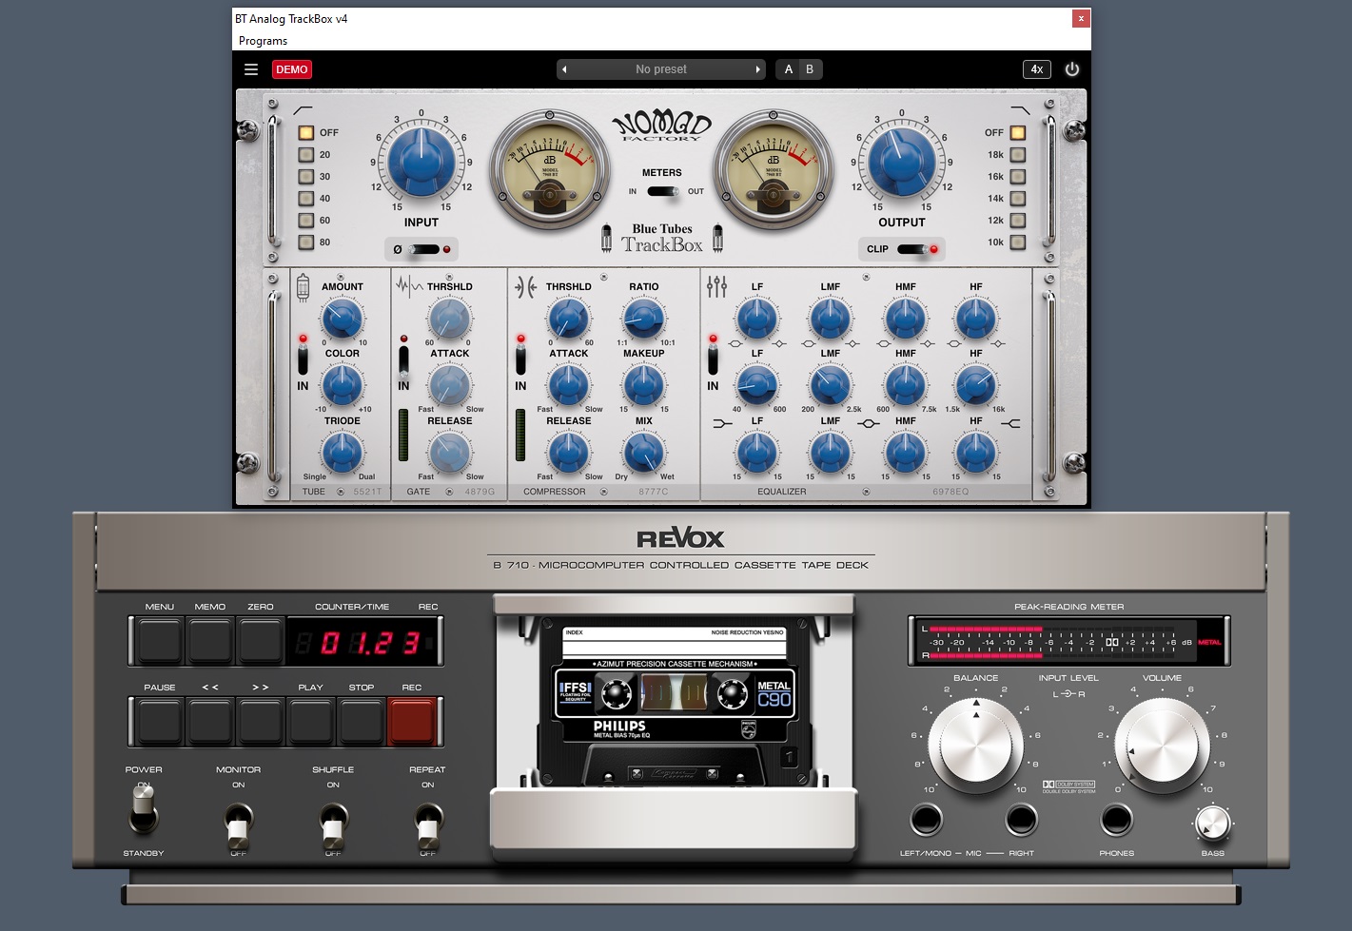Click the INPUT gain knob
Screen dimensions: 1352x931
click(421, 162)
